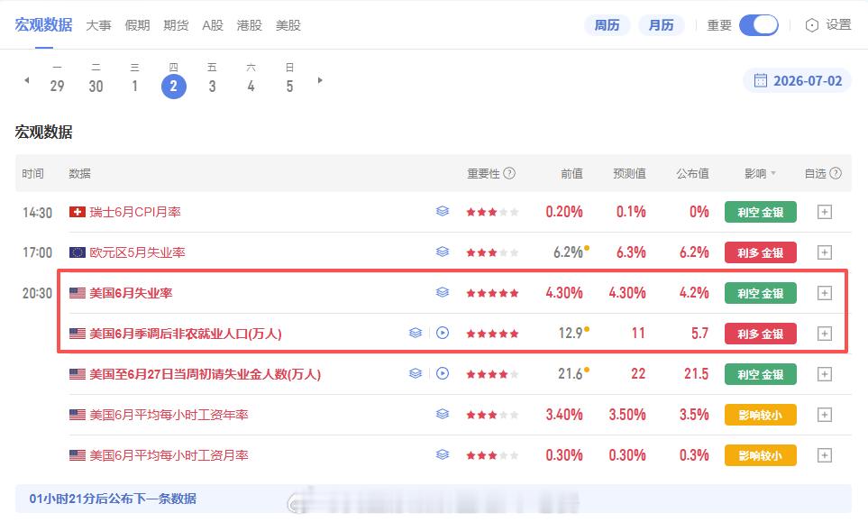This screenshot has width=868, height=522.
Task: Click previous value 12.9 for 非农 row
Action: 571,333
